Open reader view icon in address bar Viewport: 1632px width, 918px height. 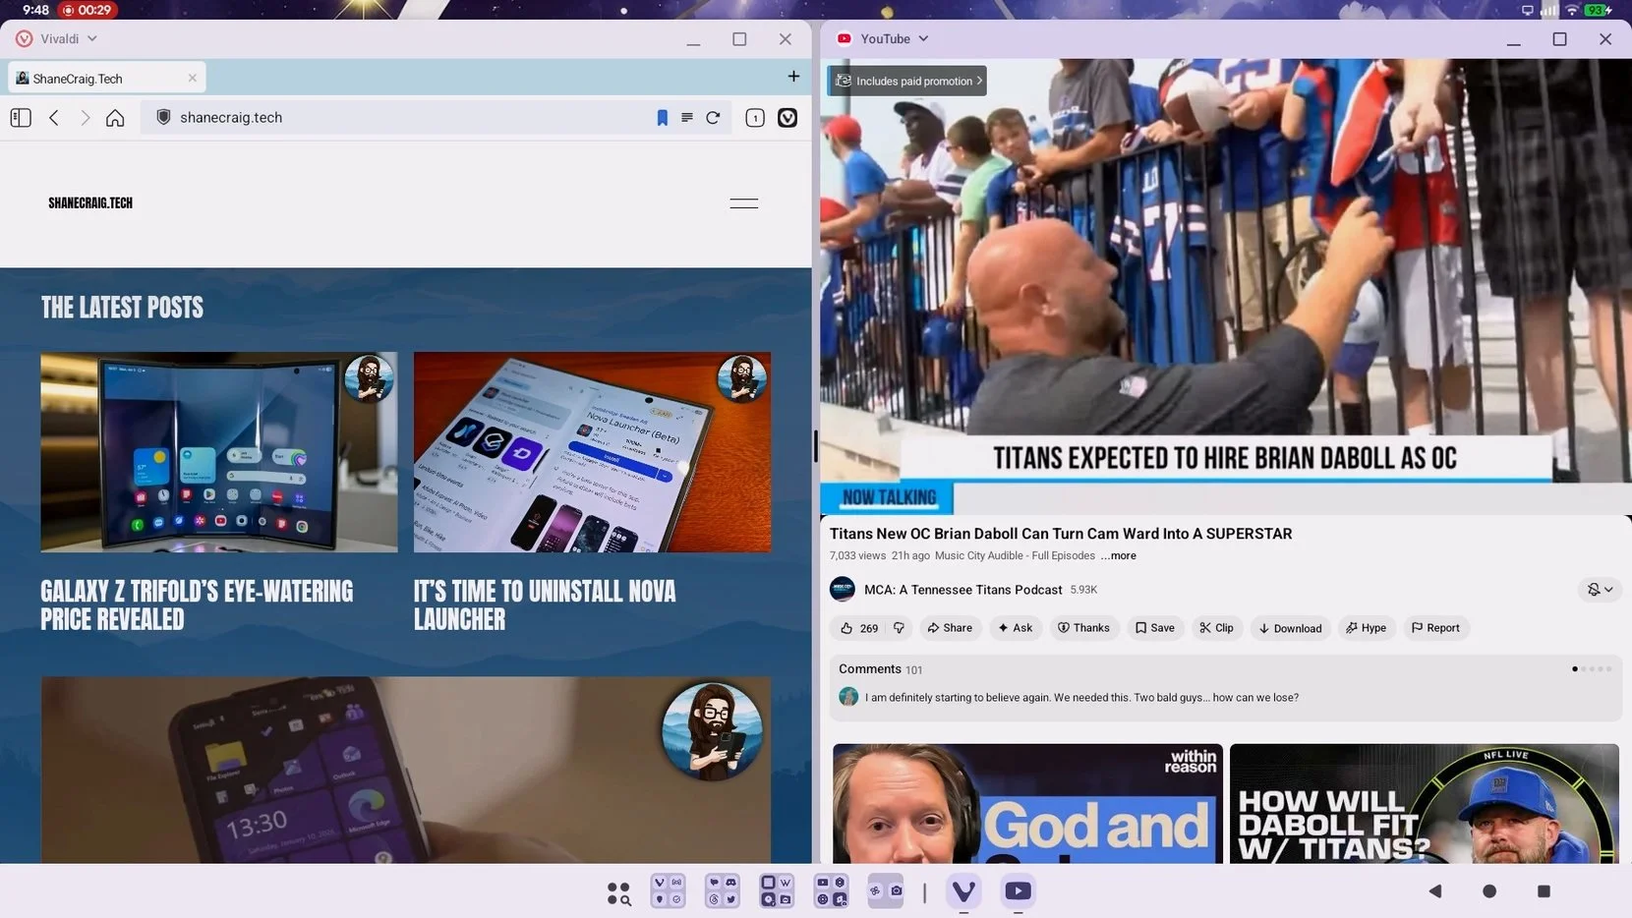687,118
